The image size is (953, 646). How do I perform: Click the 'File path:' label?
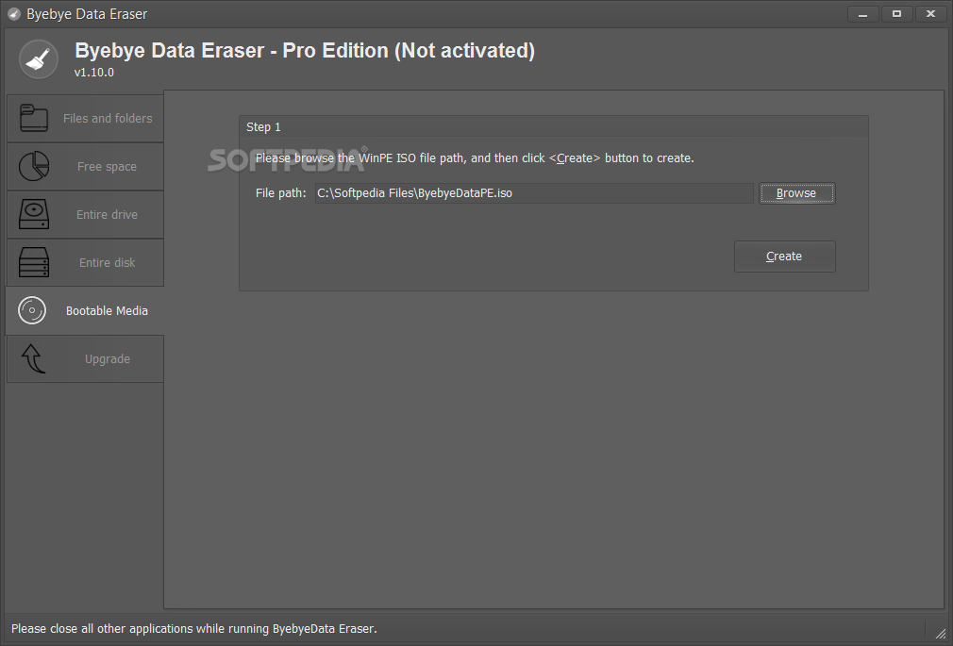(x=281, y=193)
